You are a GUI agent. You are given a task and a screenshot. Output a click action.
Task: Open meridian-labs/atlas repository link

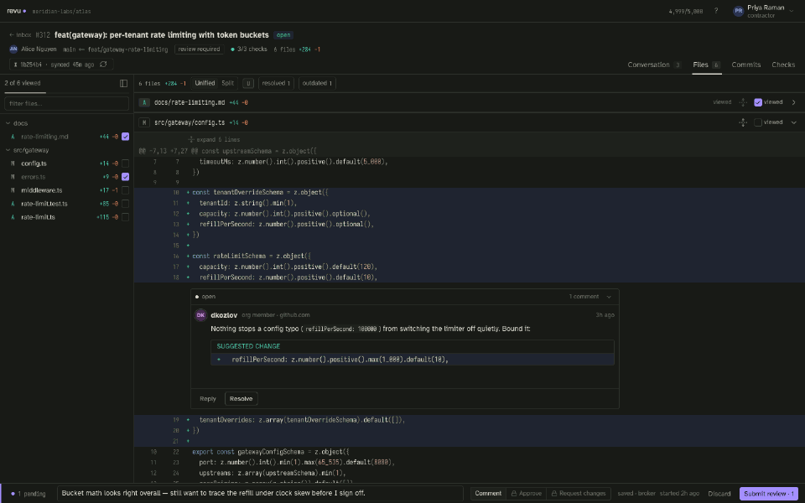[x=61, y=11]
